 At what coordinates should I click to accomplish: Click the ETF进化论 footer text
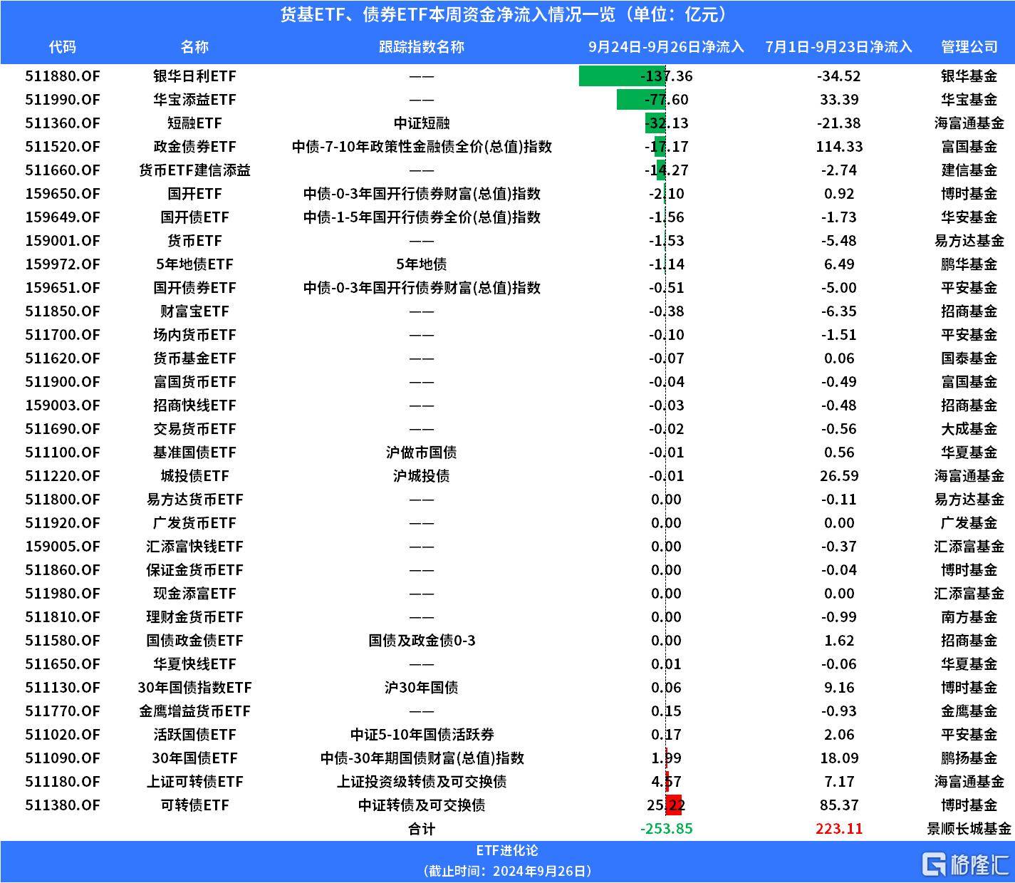(x=507, y=851)
